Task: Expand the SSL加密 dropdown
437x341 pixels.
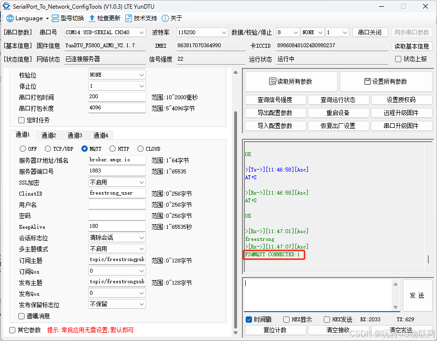Action: [x=117, y=183]
